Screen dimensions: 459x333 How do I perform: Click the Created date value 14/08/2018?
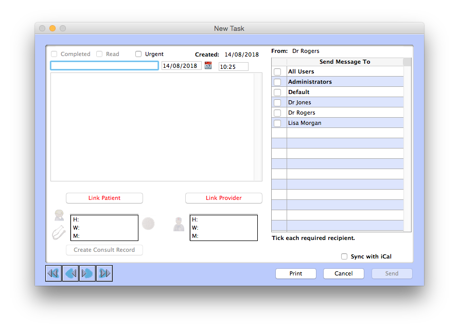point(241,54)
